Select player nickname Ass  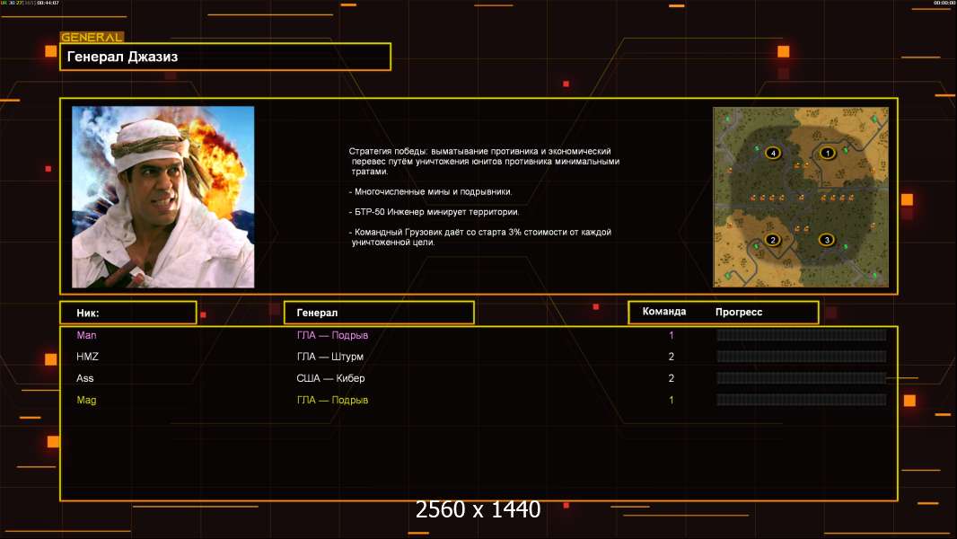pyautogui.click(x=84, y=378)
